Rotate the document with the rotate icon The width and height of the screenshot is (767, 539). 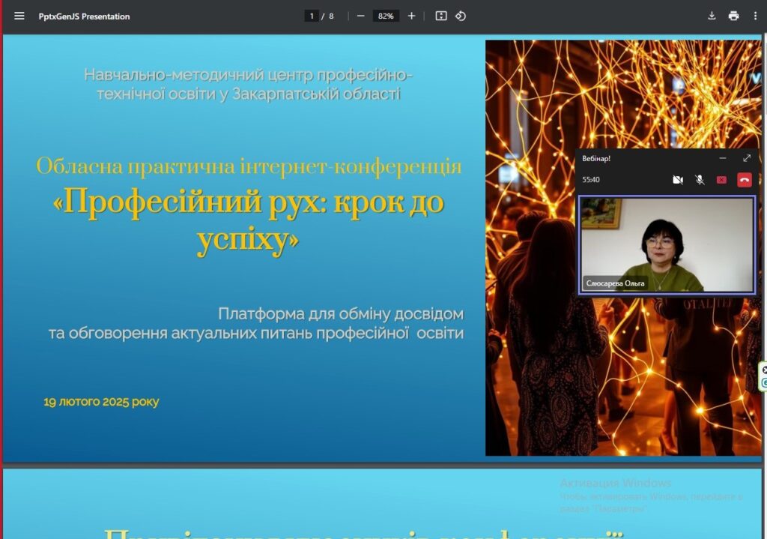tap(461, 16)
